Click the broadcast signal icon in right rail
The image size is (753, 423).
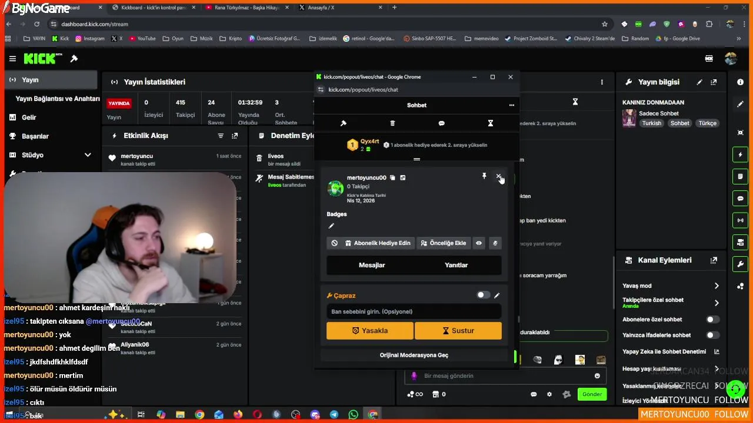point(740,220)
